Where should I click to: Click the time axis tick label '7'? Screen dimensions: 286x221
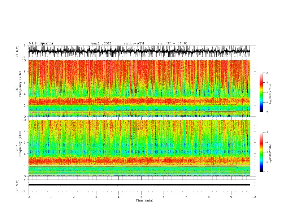coord(186,197)
